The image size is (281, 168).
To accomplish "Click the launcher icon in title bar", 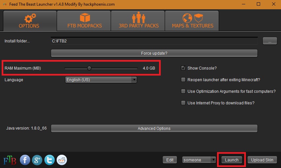I will (5, 4).
